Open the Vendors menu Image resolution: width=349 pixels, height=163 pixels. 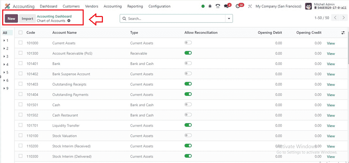tap(92, 7)
